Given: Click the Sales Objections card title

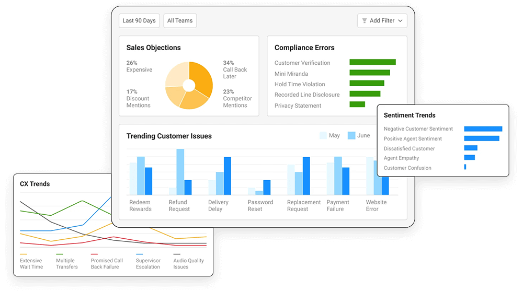Looking at the screenshot, I should [x=153, y=48].
